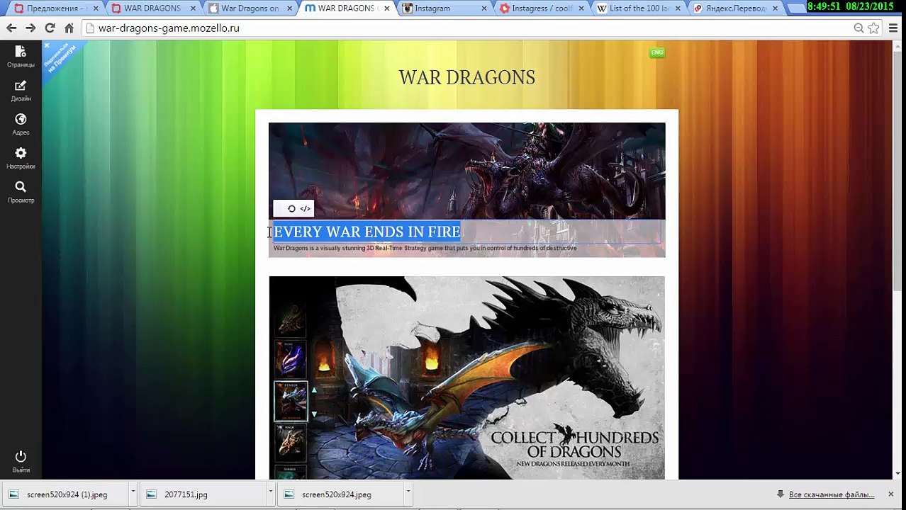Expand options arrow for screen520x924.jpeg download

(x=408, y=494)
